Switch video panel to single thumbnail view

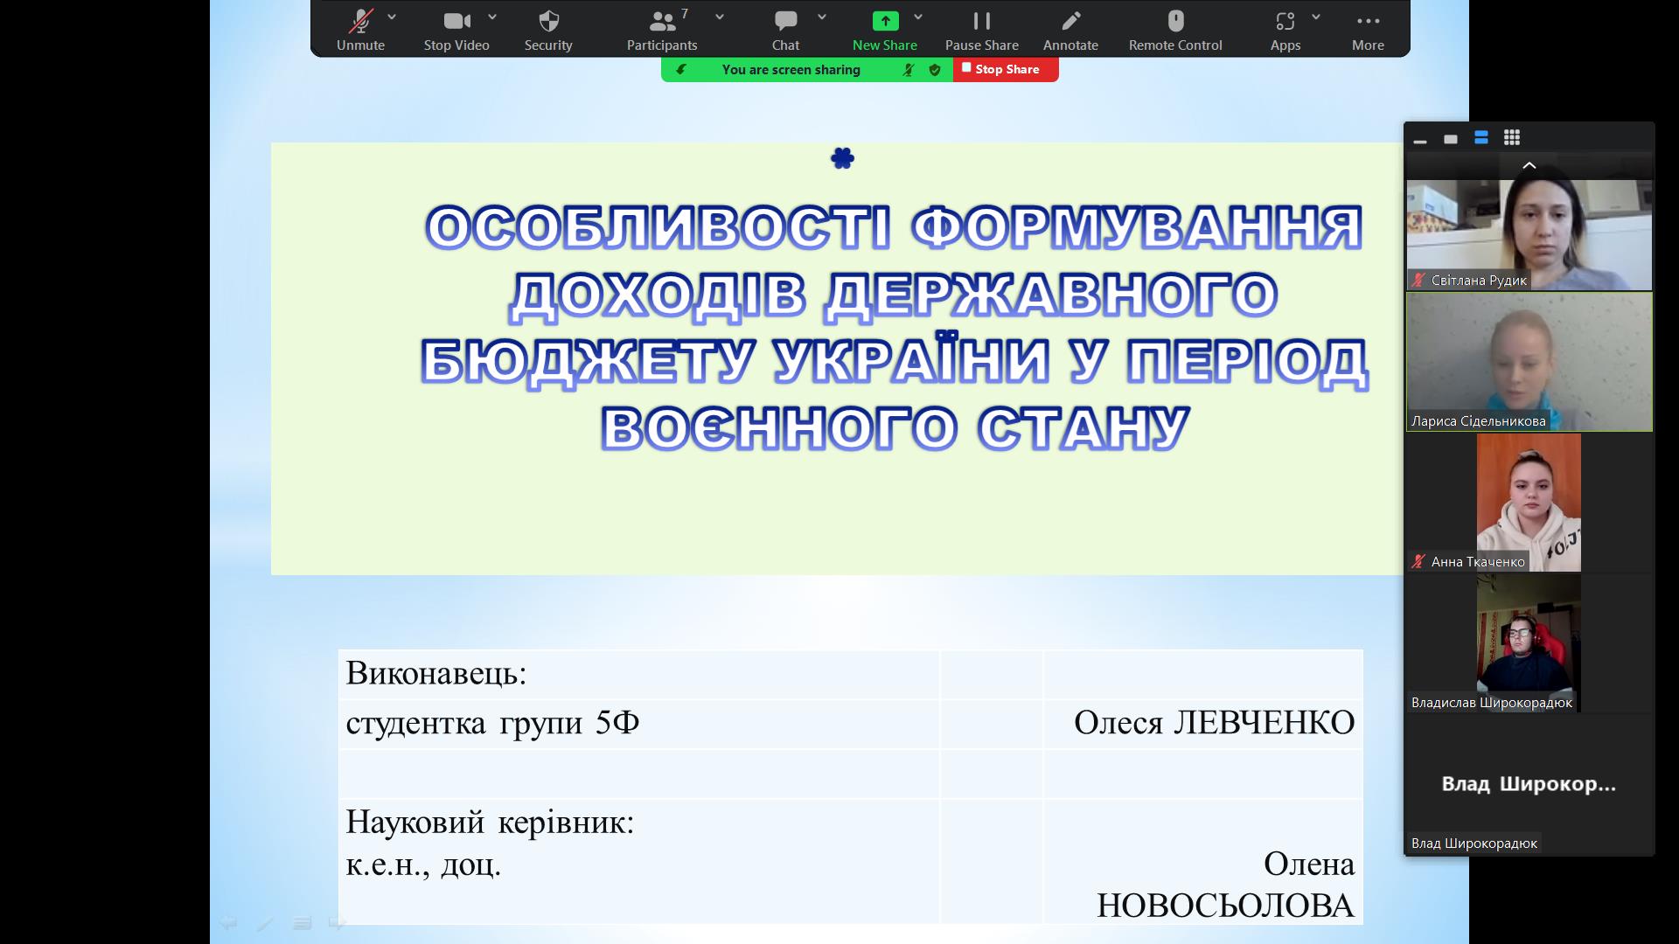pyautogui.click(x=1451, y=138)
